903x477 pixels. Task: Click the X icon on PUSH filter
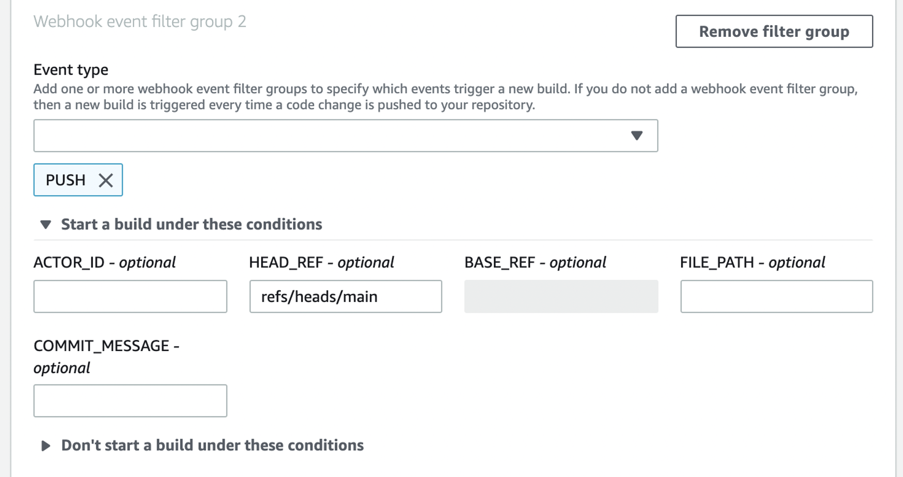click(x=106, y=180)
